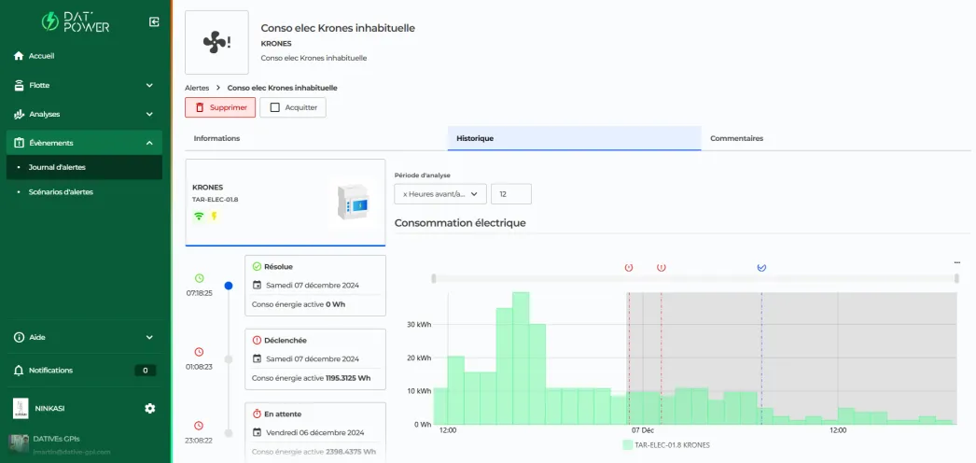Tick the Acquitter checkbox

click(274, 107)
